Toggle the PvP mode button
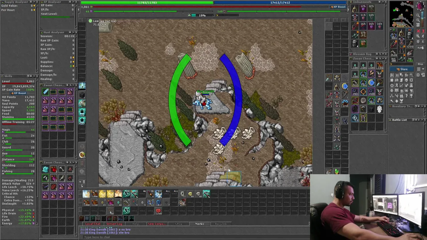Screen dimensions: 427x240 click(421, 48)
